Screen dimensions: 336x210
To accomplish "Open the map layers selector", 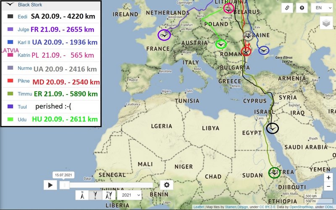I will (326, 23).
